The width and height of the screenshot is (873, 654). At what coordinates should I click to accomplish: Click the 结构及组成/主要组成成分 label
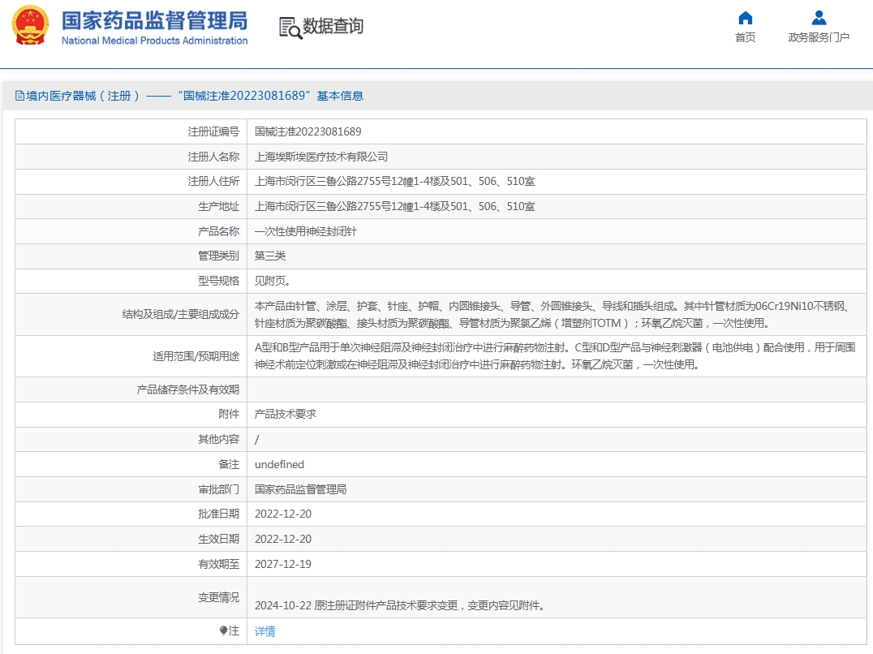tap(181, 315)
